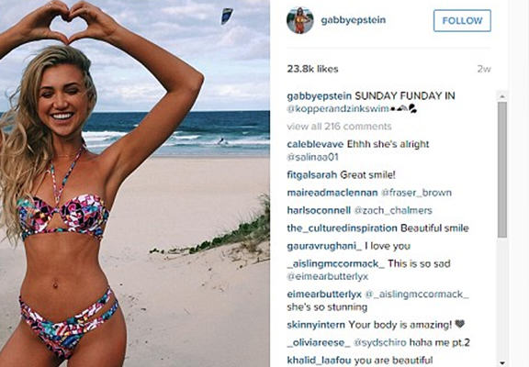Image resolution: width=529 pixels, height=367 pixels.
Task: Open fitgalsarah's profile
Action: tap(311, 175)
